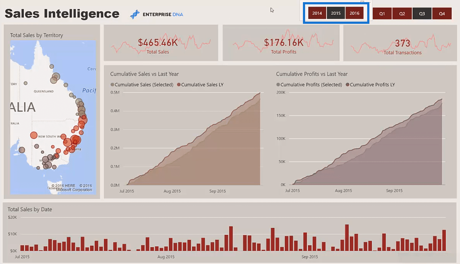This screenshot has height=264, width=460.
Task: Click the NEW SOUTH WALES map label
Action: pyautogui.click(x=52, y=136)
